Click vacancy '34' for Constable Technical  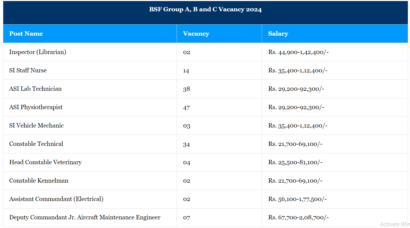[186, 145]
